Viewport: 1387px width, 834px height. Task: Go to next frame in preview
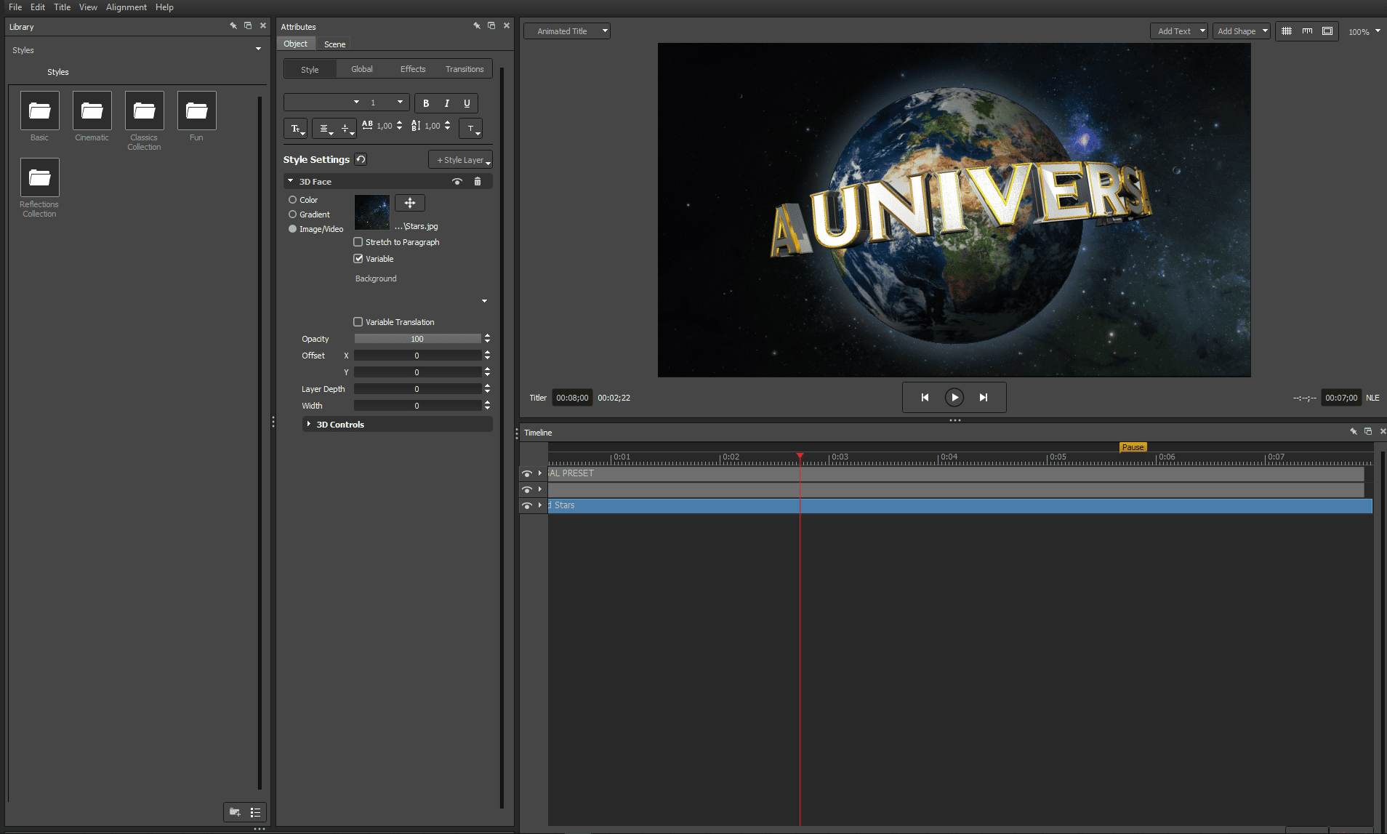(x=984, y=397)
